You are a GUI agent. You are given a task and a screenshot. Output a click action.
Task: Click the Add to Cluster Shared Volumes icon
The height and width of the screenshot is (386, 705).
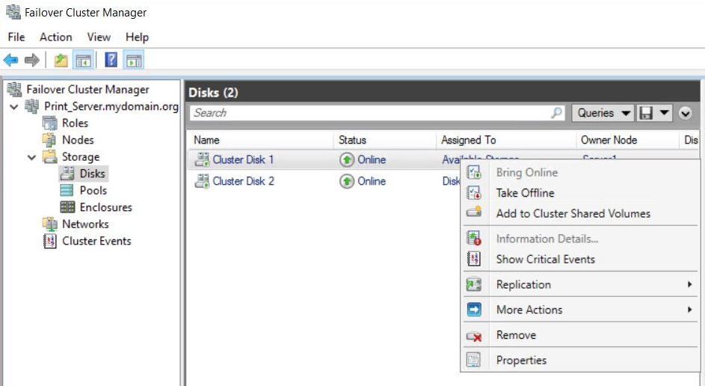pyautogui.click(x=474, y=211)
